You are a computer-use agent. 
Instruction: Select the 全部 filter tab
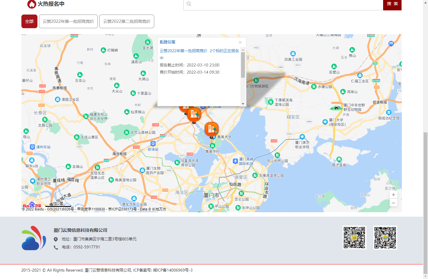click(29, 21)
